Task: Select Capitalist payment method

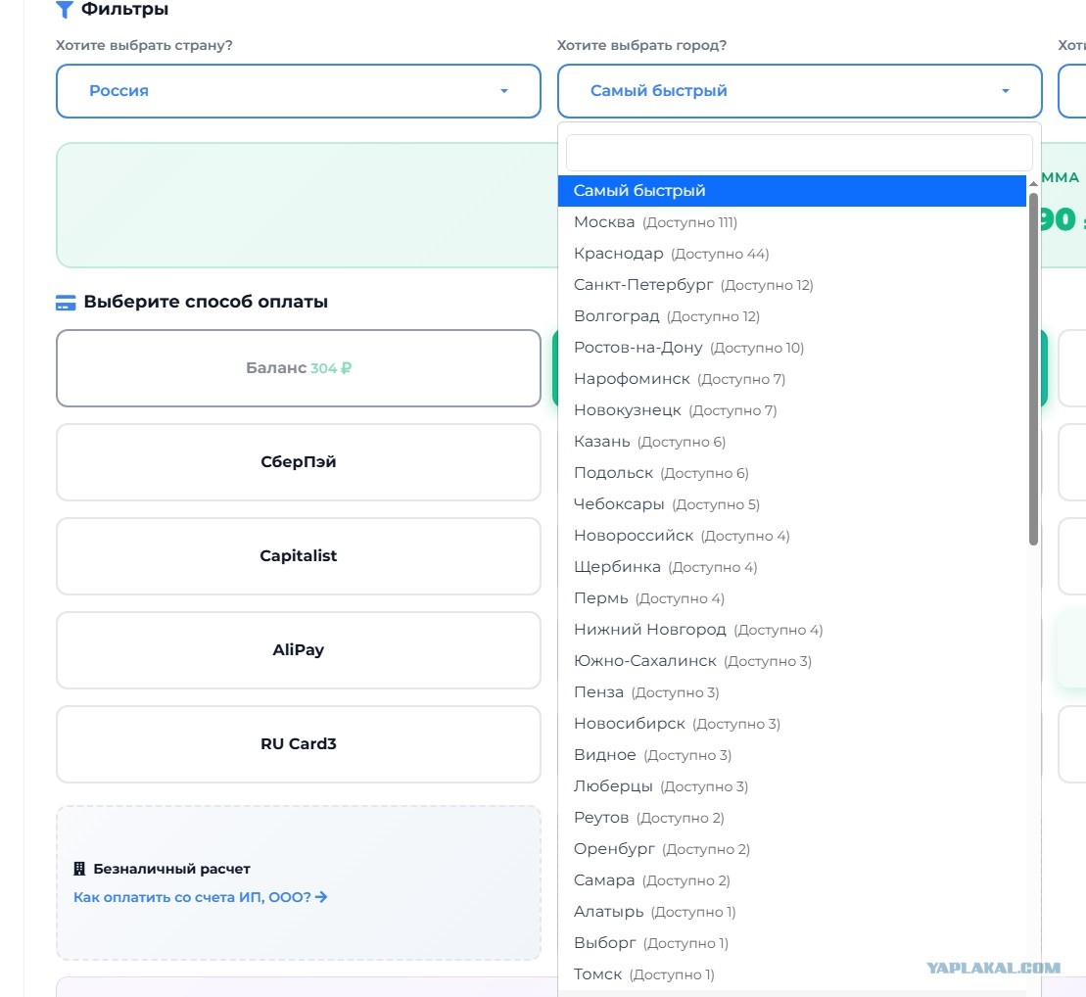Action: [299, 556]
